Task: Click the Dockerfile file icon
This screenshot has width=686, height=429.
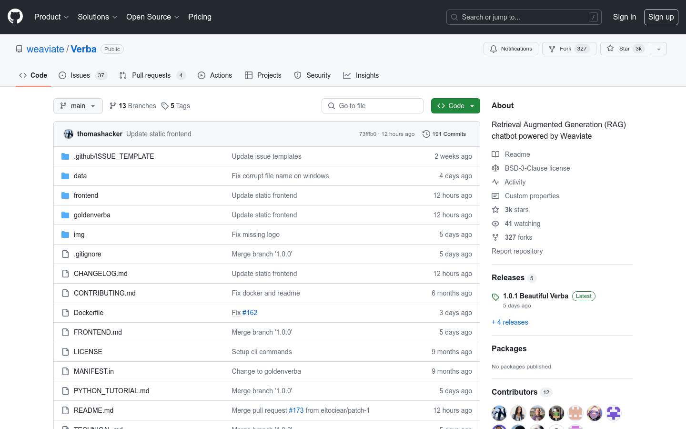Action: click(x=65, y=313)
